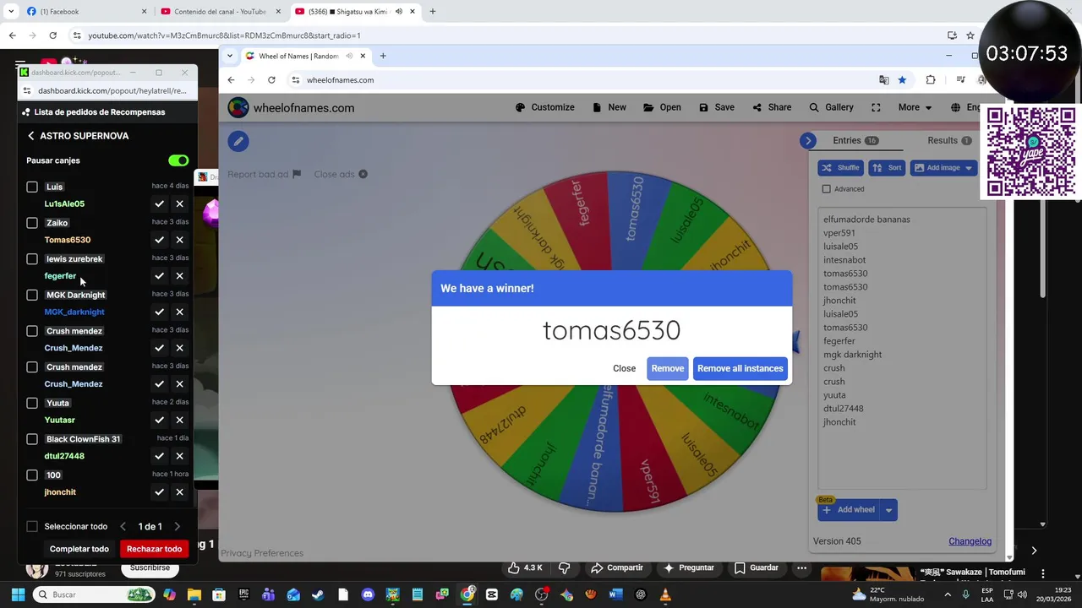Screen dimensions: 1082x608
Task: Check the Luis redemption checkbox
Action: coord(32,187)
